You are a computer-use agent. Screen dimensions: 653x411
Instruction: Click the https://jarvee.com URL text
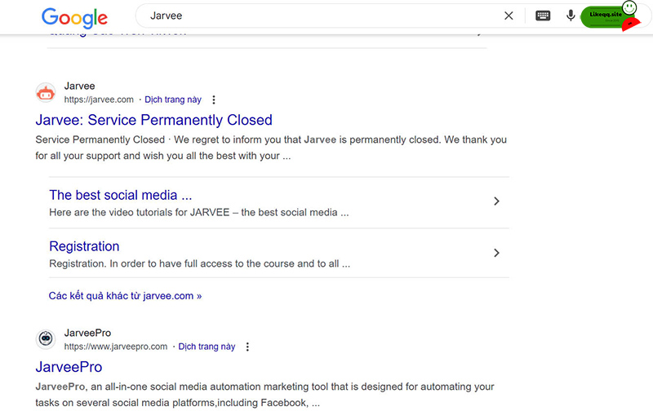click(x=99, y=99)
